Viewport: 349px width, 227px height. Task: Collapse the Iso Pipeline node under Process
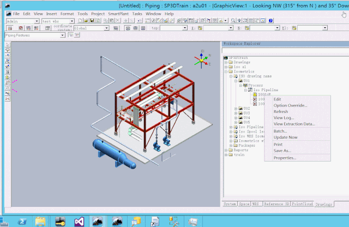[x=245, y=90]
